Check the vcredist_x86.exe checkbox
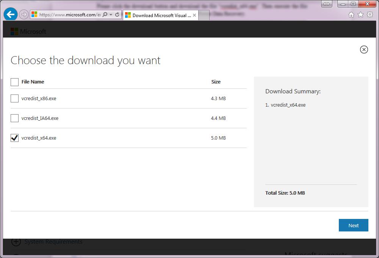Screen dimensions: 379x258 [14, 99]
